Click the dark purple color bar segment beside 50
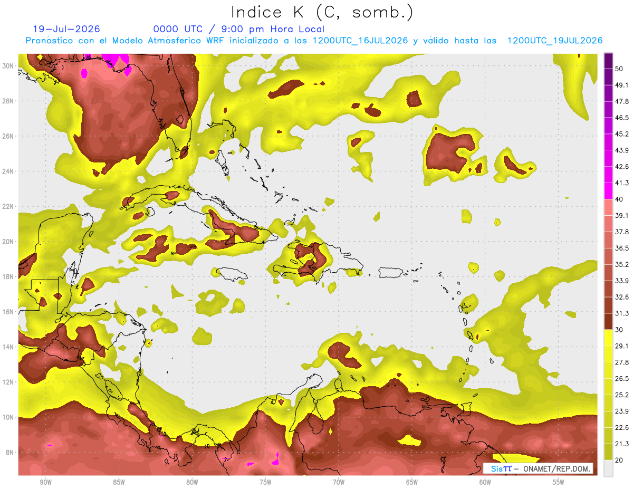Viewport: 633px width, 489px height. pos(609,61)
